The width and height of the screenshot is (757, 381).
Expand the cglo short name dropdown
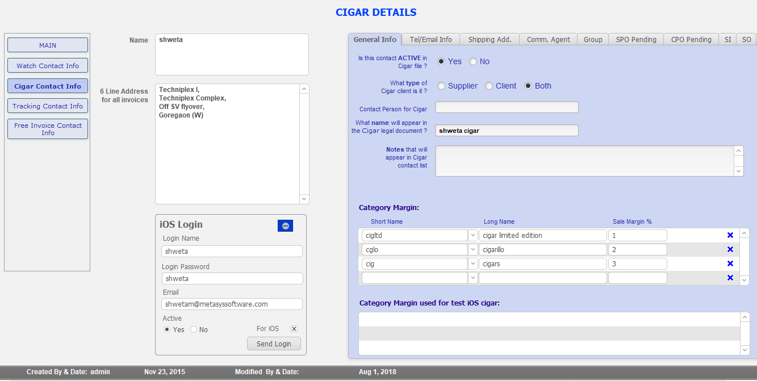(472, 249)
